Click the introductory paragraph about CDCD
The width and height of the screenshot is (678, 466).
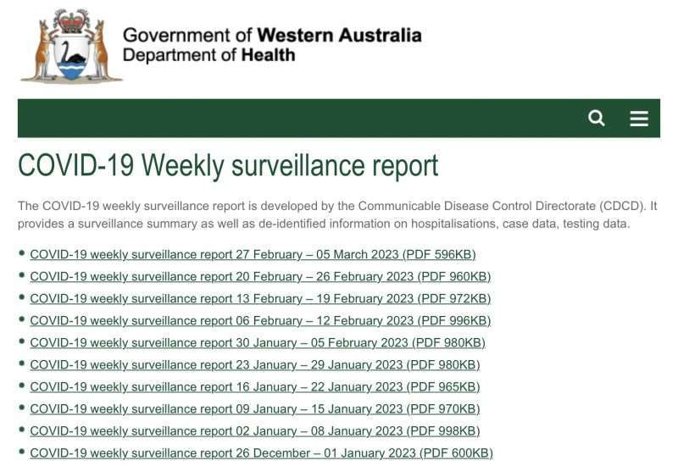(337, 215)
